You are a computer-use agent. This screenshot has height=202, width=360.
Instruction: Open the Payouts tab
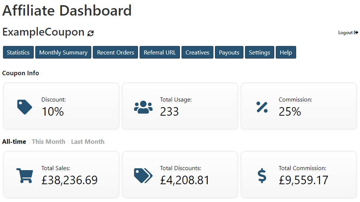pyautogui.click(x=229, y=52)
